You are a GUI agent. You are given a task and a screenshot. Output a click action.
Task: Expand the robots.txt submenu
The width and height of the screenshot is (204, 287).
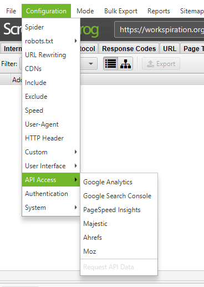(51, 41)
